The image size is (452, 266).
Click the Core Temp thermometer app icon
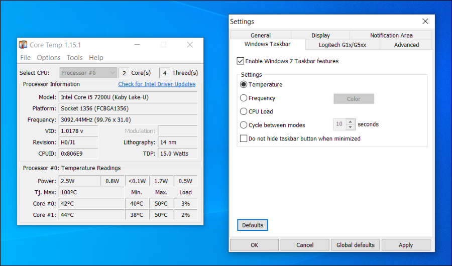click(x=23, y=45)
